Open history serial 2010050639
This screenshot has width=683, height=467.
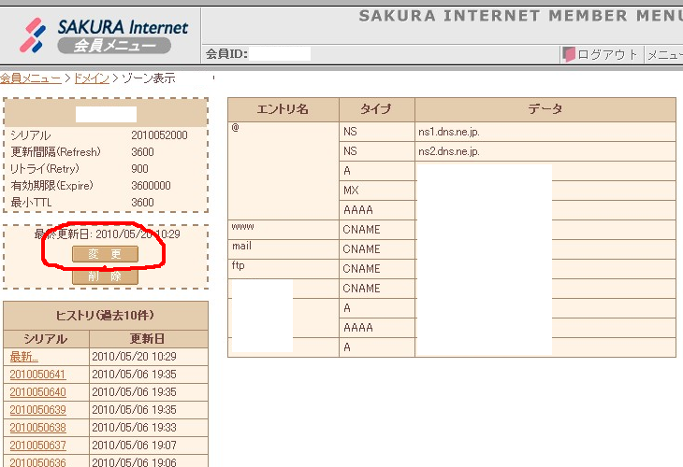point(37,410)
